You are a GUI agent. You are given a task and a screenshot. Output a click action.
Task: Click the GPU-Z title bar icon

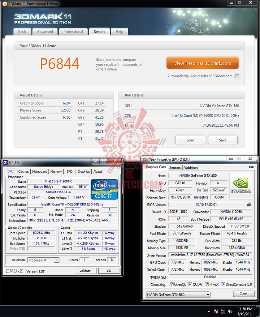(x=145, y=160)
